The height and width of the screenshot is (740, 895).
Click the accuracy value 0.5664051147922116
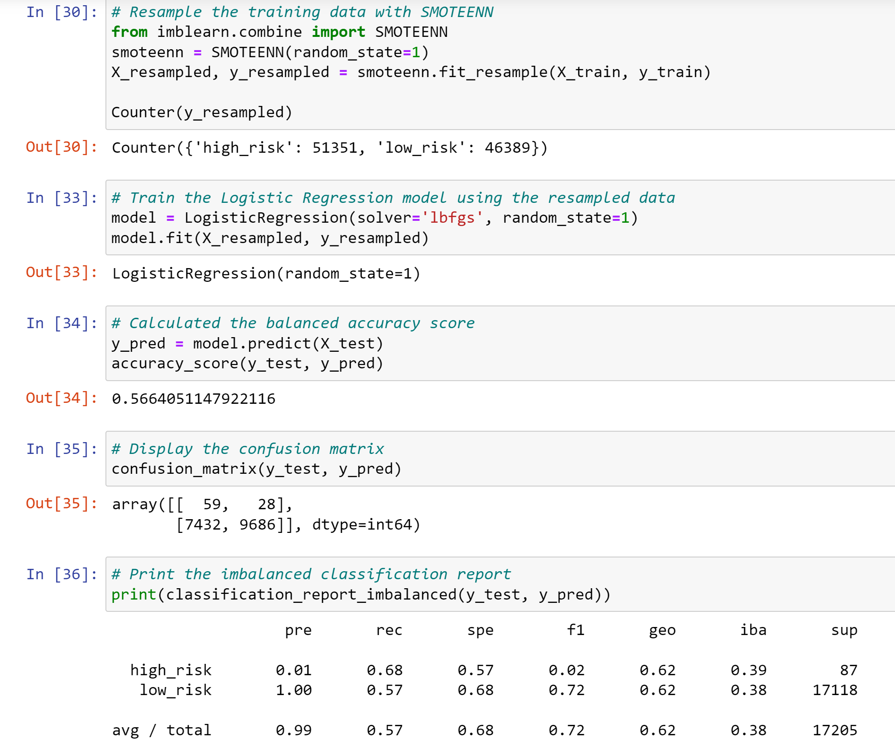[x=193, y=399]
